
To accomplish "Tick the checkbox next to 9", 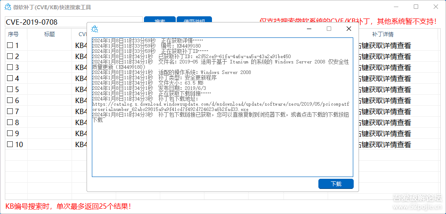I will coord(10,133).
